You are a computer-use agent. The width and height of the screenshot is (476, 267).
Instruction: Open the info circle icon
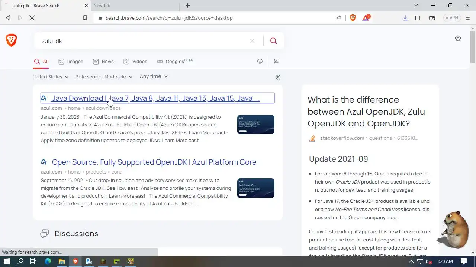coord(260,61)
